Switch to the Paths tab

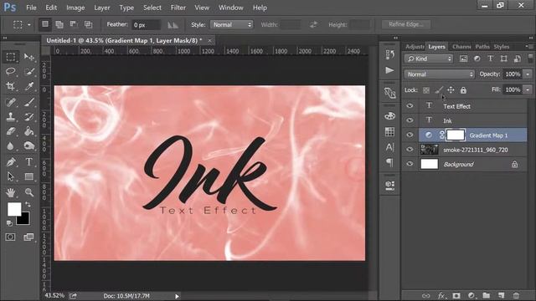point(482,47)
